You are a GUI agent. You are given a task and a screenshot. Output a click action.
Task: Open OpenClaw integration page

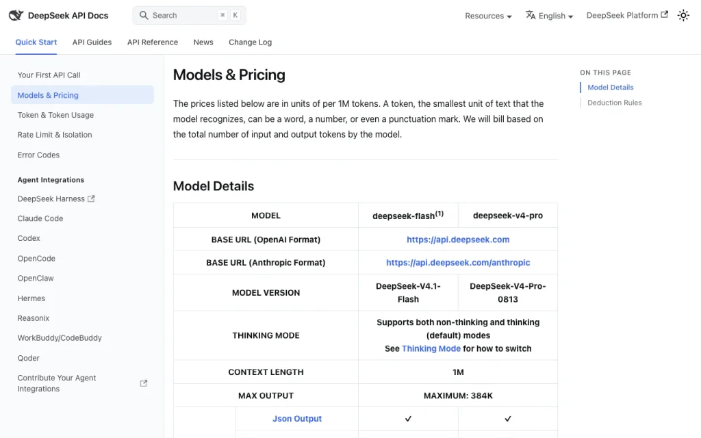pos(82,278)
